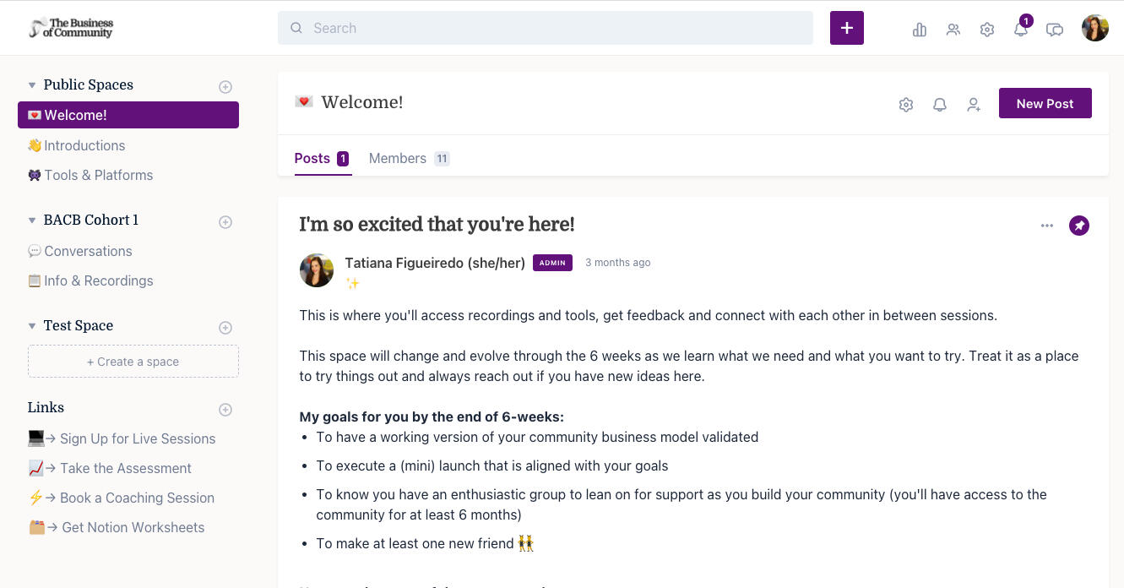This screenshot has width=1124, height=588.
Task: Click the purple plus create button
Action: [846, 28]
